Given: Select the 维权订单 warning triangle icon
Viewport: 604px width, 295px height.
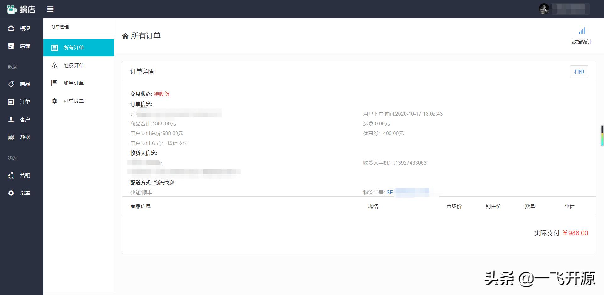Looking at the screenshot, I should (x=54, y=65).
